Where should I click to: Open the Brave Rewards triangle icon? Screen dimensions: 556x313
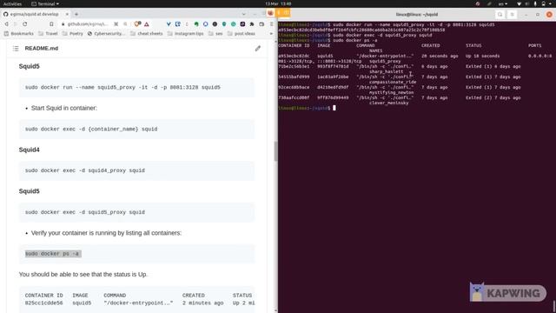pyautogui.click(x=147, y=24)
